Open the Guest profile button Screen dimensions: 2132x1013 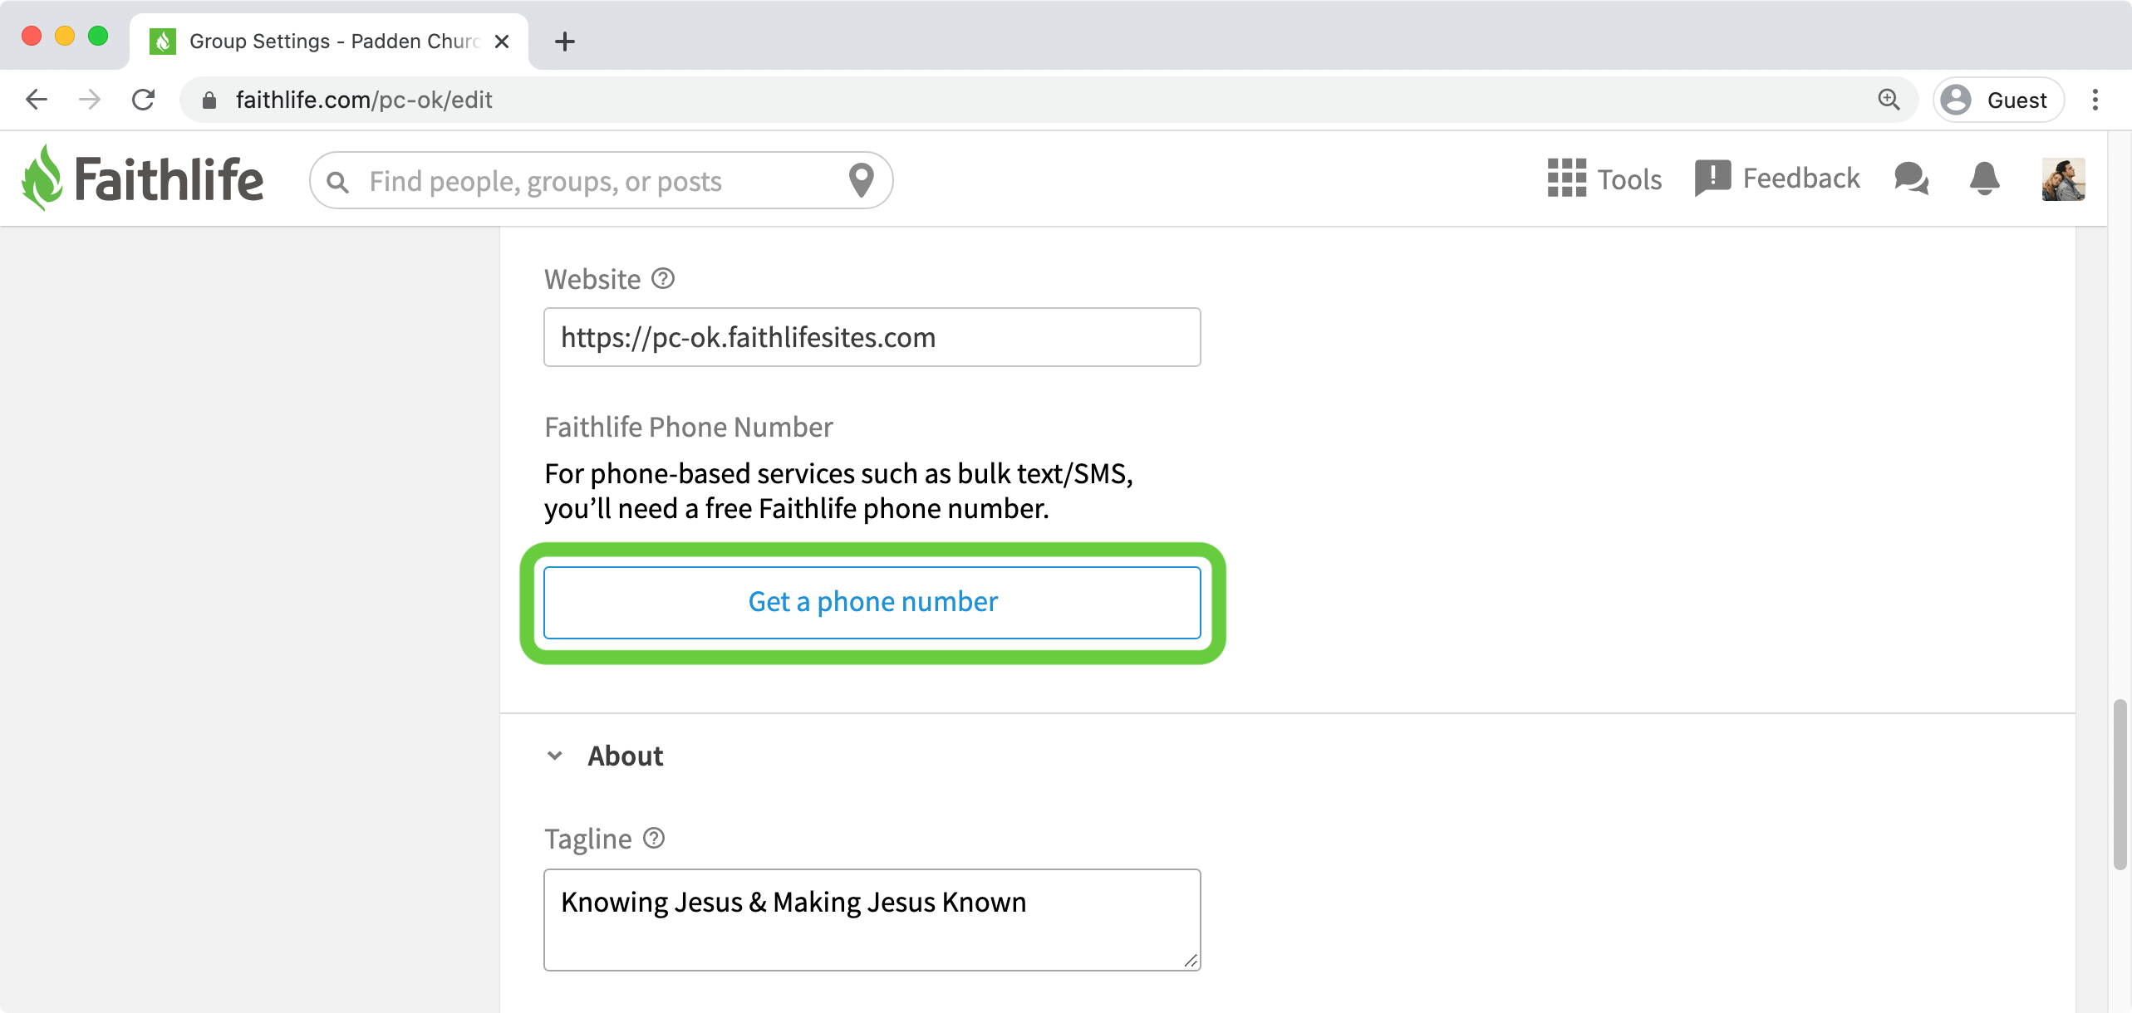1998,100
